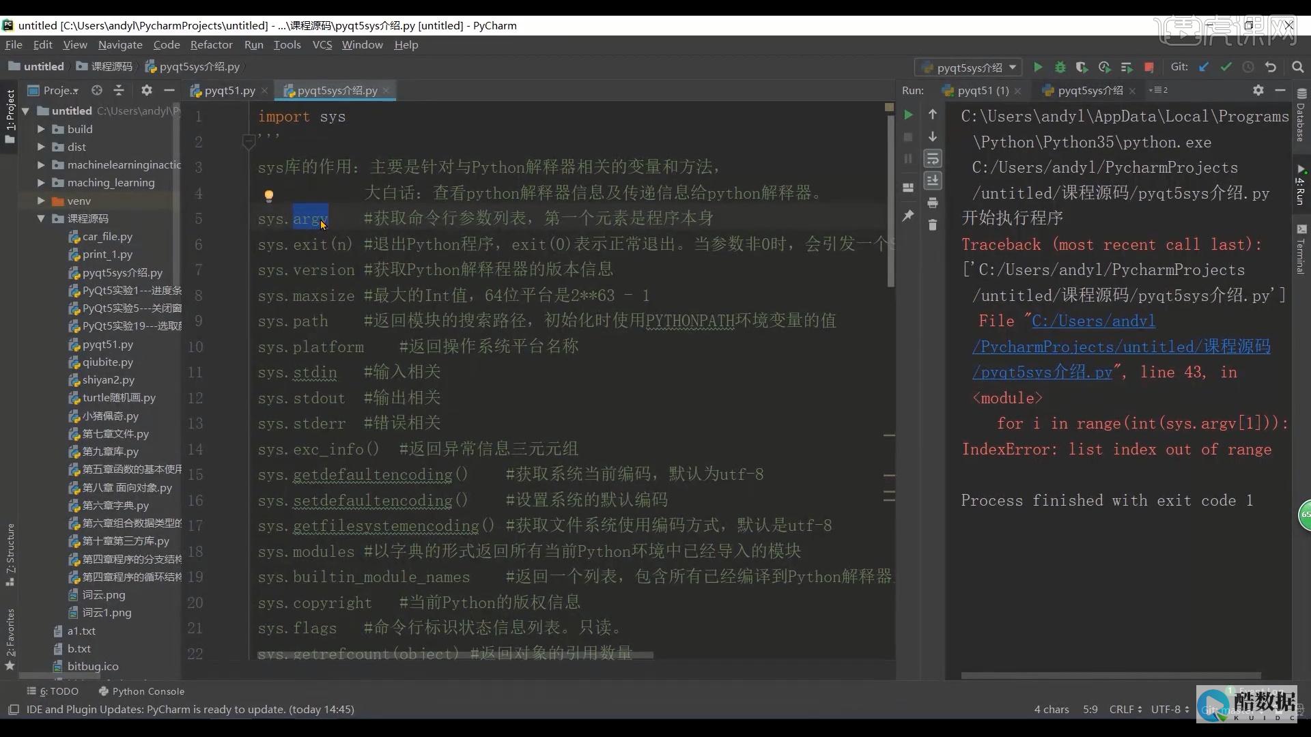The height and width of the screenshot is (737, 1311).
Task: Click the Run console horizontal scrollbar
Action: 1111,676
